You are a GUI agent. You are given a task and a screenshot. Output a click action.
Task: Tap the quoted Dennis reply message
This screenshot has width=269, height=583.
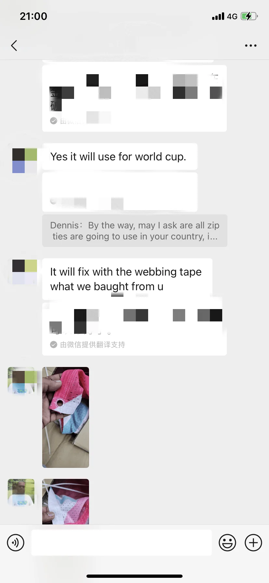click(135, 231)
